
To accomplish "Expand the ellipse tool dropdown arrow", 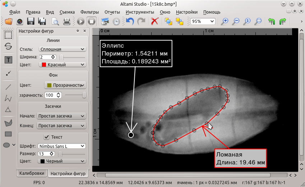I will coord(14,145).
